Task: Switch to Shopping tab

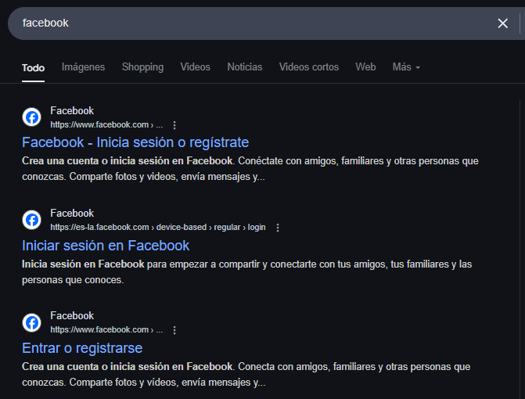Action: click(x=142, y=67)
